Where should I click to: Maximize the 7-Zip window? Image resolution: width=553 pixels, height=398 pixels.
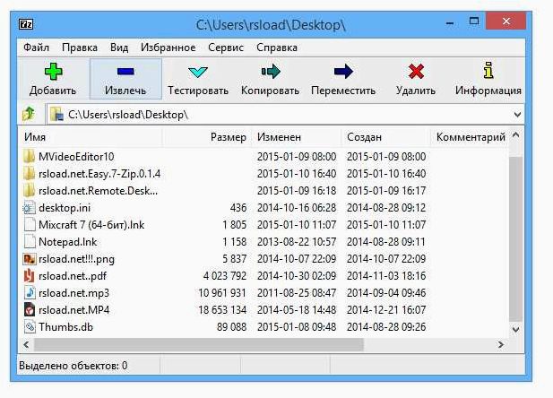[x=474, y=22]
